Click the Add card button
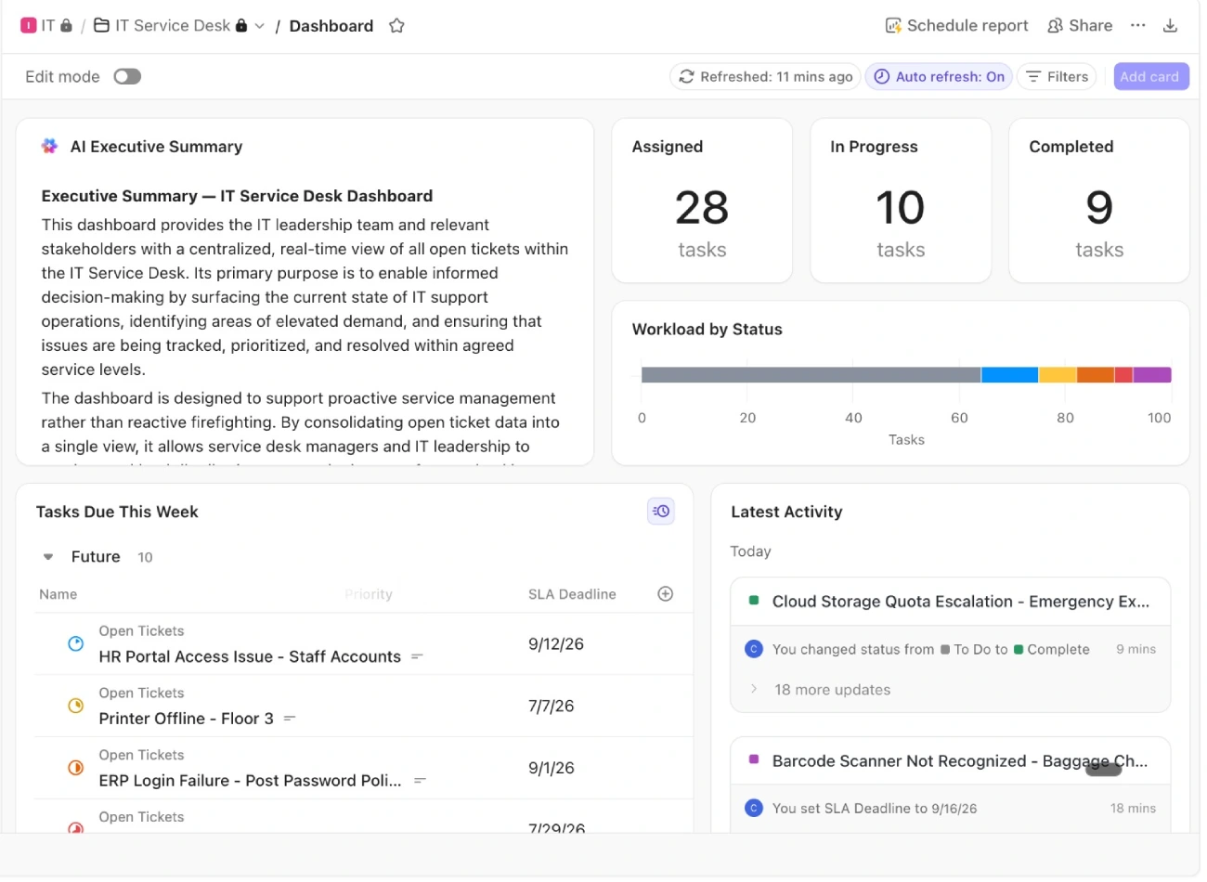This screenshot has height=882, width=1207. (x=1150, y=77)
